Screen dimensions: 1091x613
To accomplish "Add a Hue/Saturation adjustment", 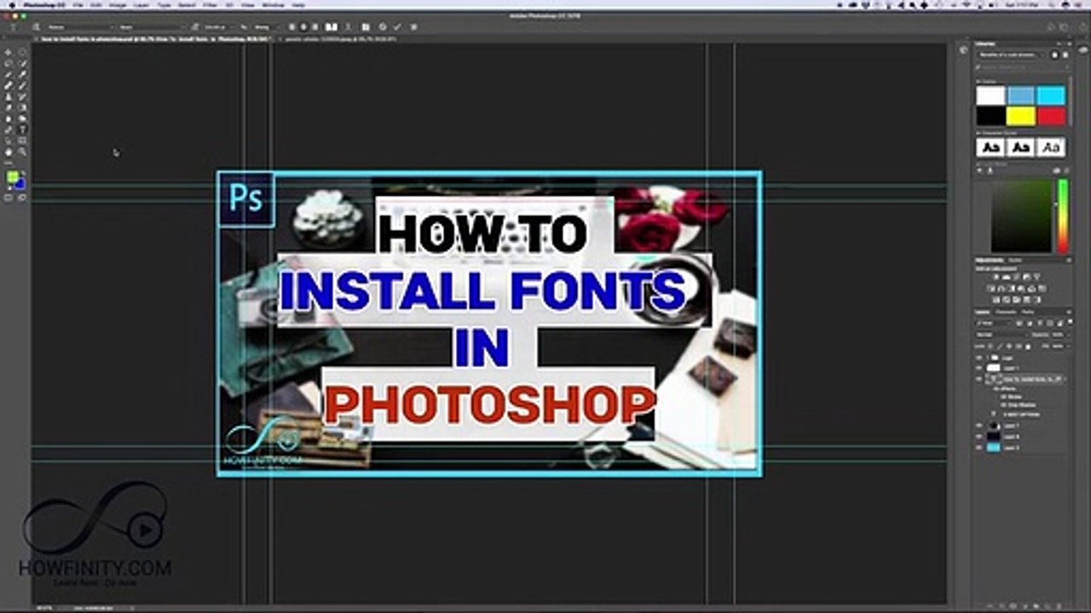I will click(x=992, y=289).
